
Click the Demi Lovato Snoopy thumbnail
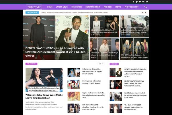[74, 85]
